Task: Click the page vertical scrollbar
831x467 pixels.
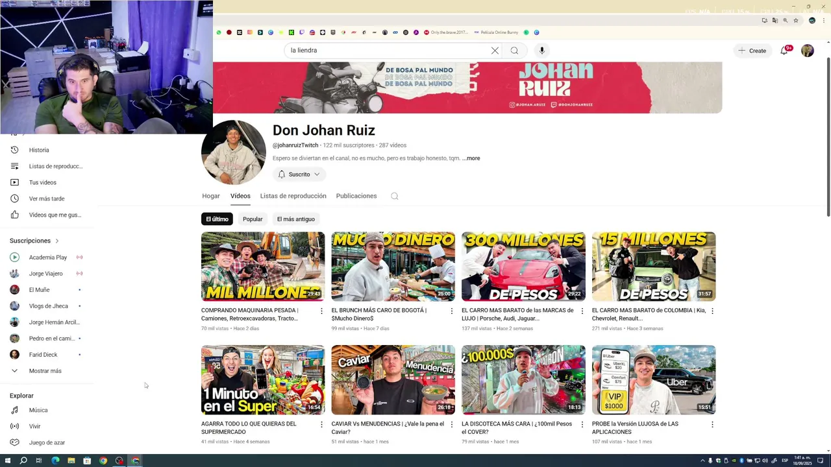Action: (828, 136)
